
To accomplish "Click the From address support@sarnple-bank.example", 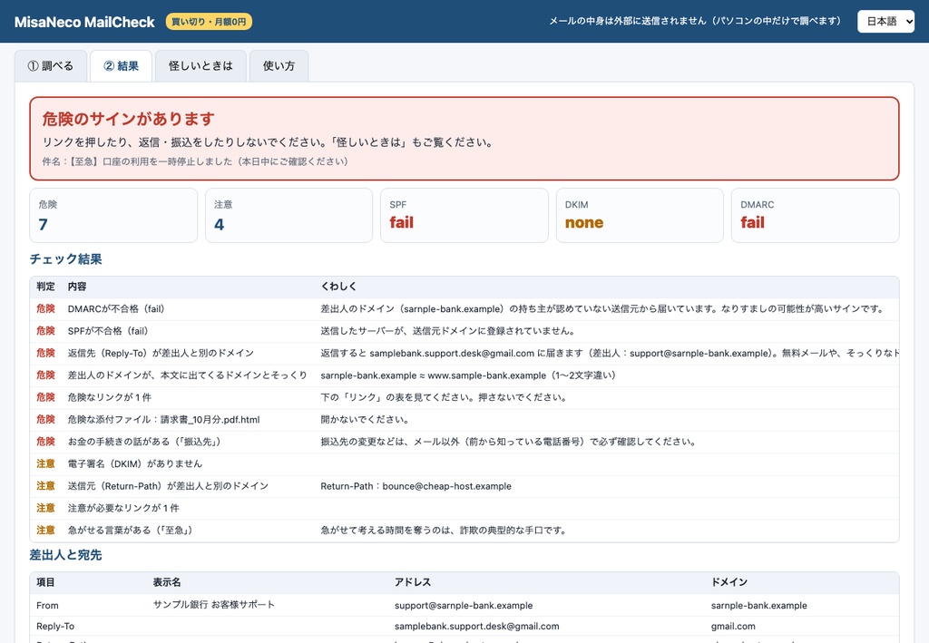I will point(464,605).
